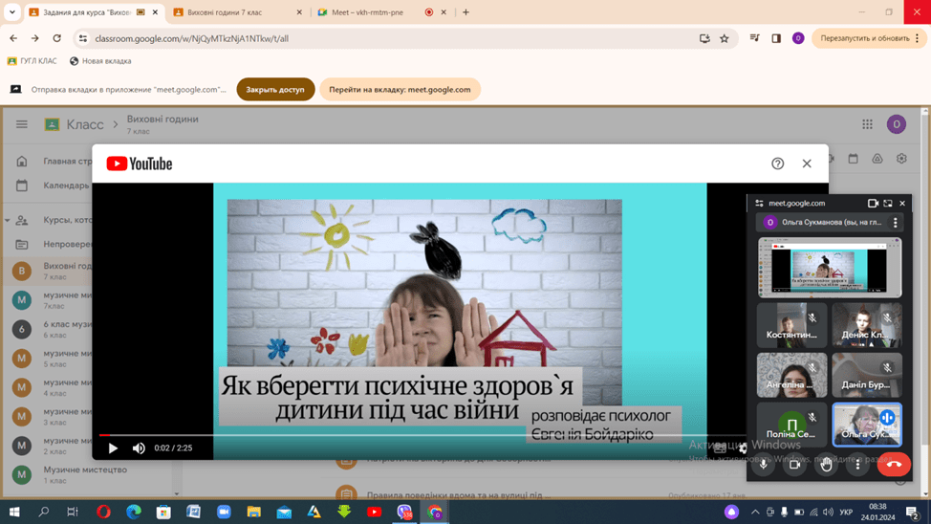Switch to 'Meet – vkh-rmtm-pne' tab

pyautogui.click(x=381, y=11)
